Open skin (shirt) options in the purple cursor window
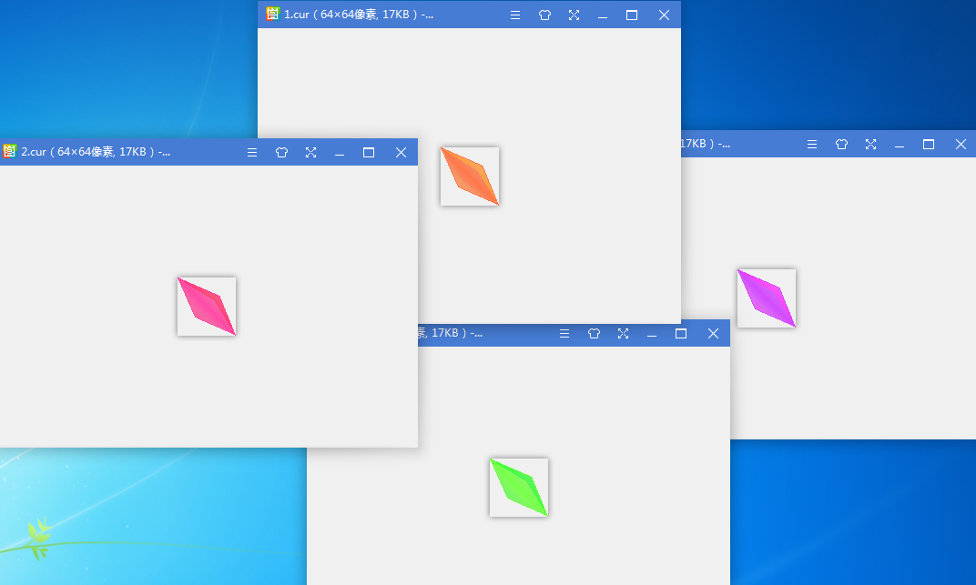 point(841,145)
